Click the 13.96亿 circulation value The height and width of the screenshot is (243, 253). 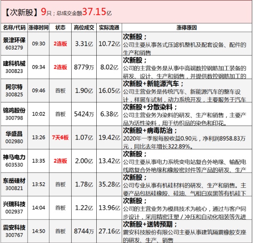109,208
